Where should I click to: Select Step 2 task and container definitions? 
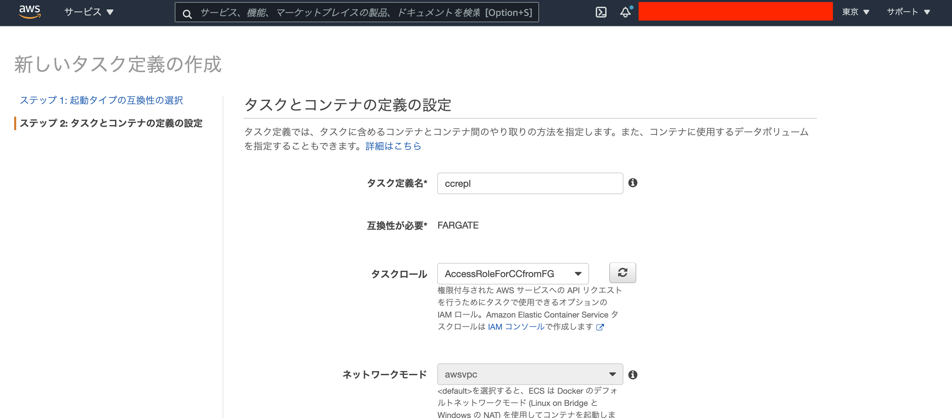[111, 123]
